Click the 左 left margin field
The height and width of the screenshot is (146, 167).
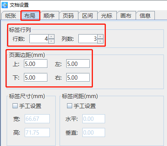pyautogui.click(x=78, y=64)
